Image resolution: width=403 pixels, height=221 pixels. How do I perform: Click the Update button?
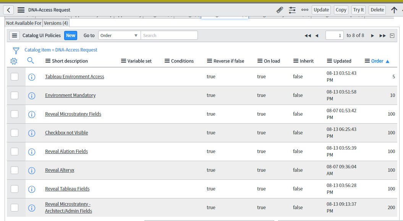pyautogui.click(x=321, y=10)
